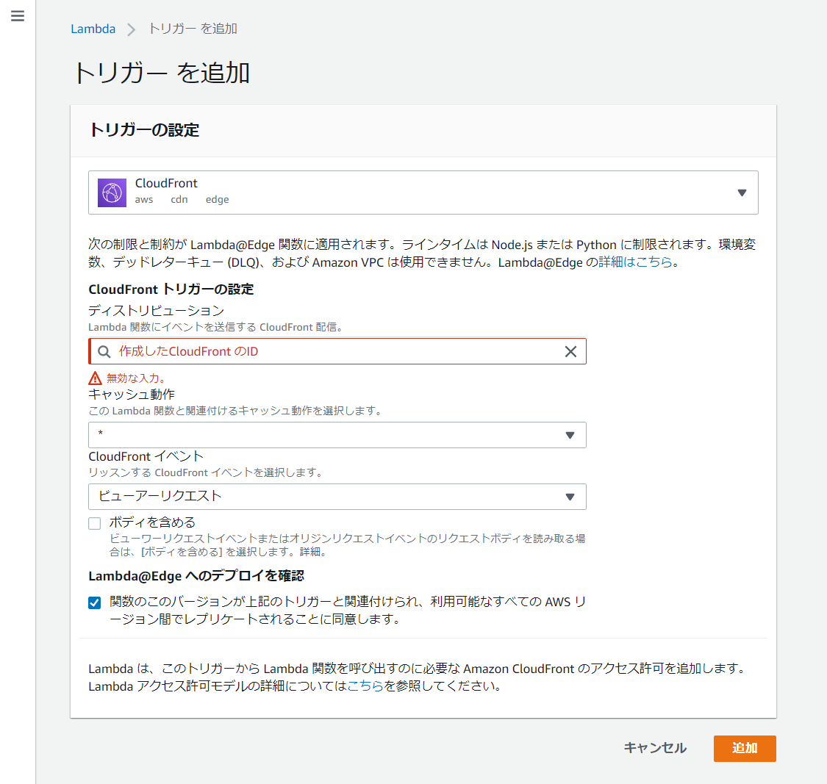The width and height of the screenshot is (827, 784).
Task: Click the search magnifier in distribution field
Action: pos(104,352)
